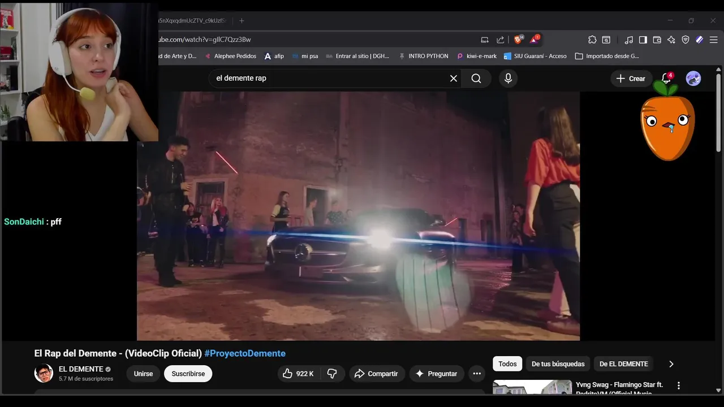The width and height of the screenshot is (724, 407).
Task: Click the Preguntar button
Action: point(436,374)
